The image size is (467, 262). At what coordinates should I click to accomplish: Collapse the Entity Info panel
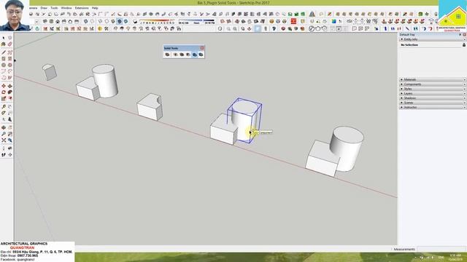point(402,39)
